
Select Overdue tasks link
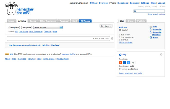[48, 32]
